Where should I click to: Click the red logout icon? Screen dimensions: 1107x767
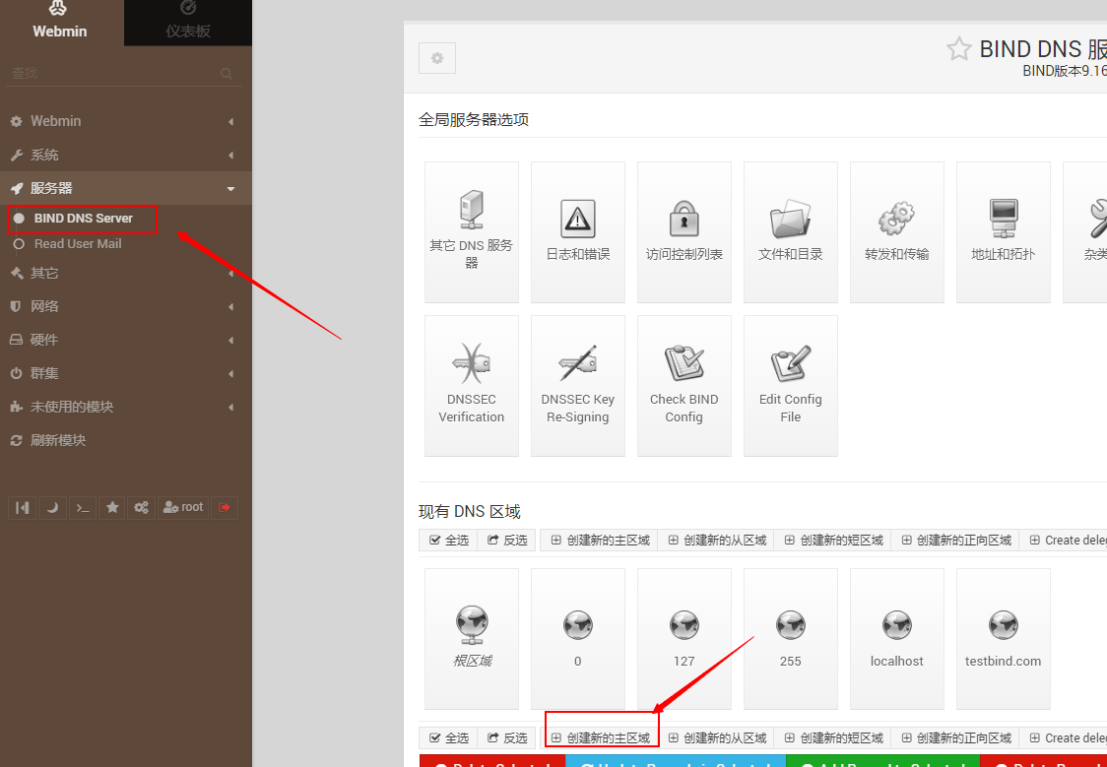225,507
